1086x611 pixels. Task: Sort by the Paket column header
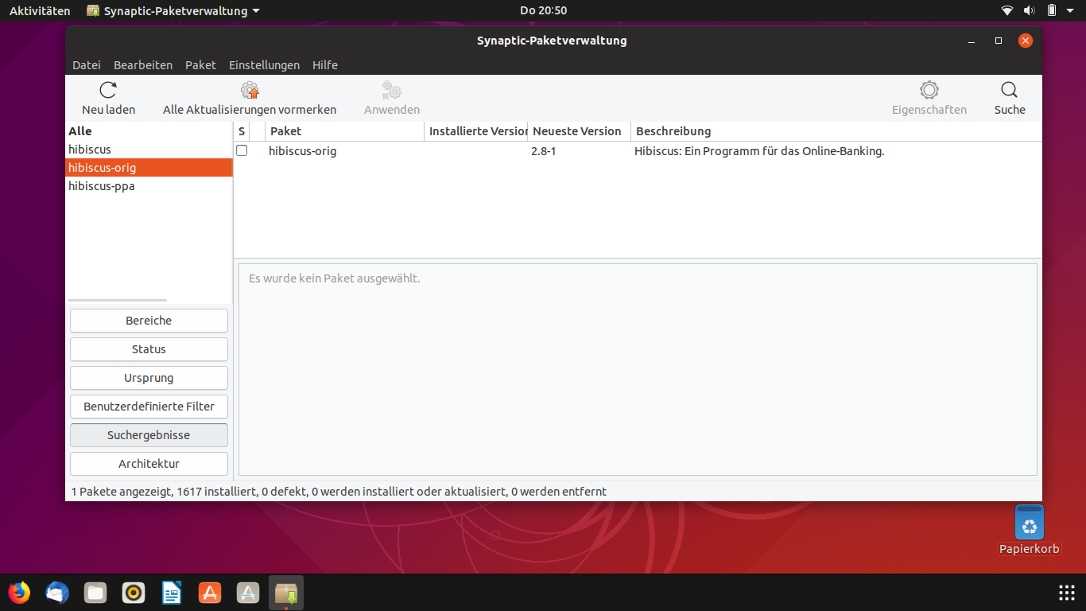click(344, 131)
